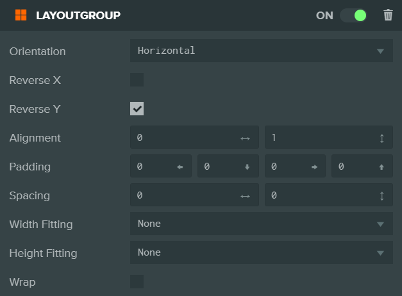Open the Width Fitting dropdown
Image resolution: width=402 pixels, height=296 pixels.
[261, 224]
